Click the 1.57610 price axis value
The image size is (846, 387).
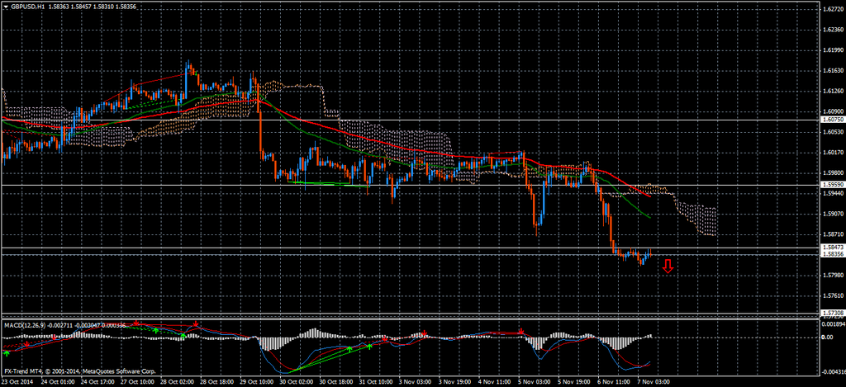[x=833, y=295]
